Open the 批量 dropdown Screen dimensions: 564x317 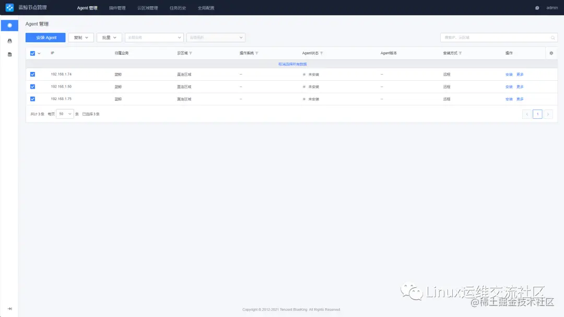(x=109, y=38)
